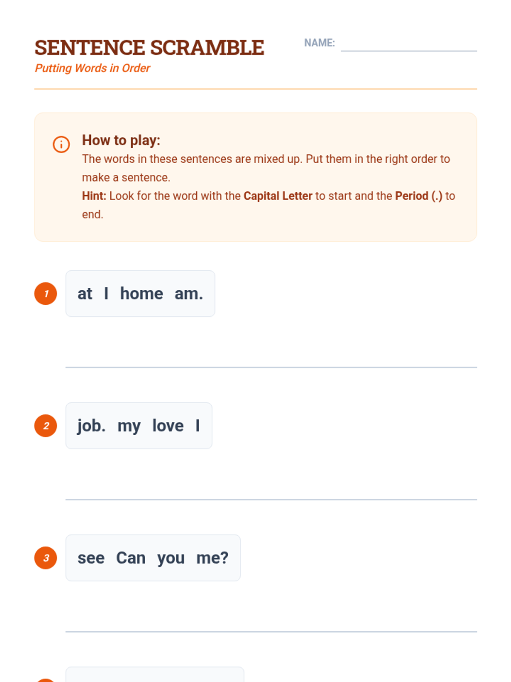Click the word 'you' in sentence three
Screen dimensions: 511x682
click(x=171, y=558)
